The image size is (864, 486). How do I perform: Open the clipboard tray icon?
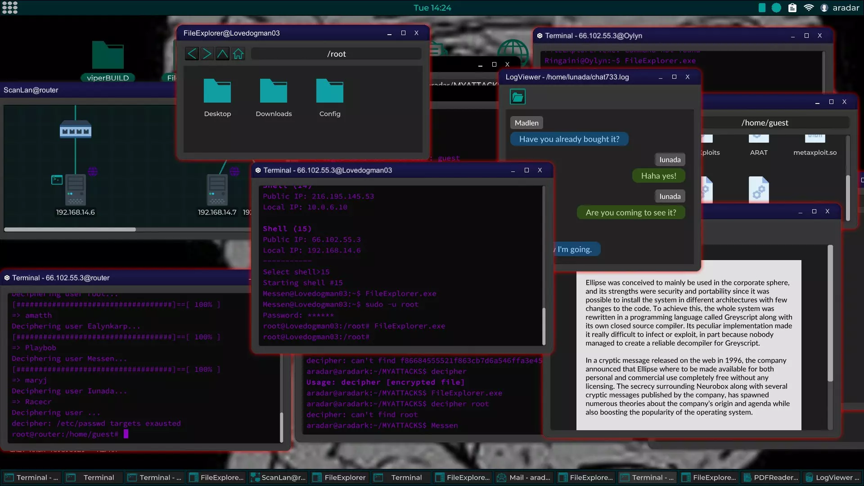tap(792, 8)
